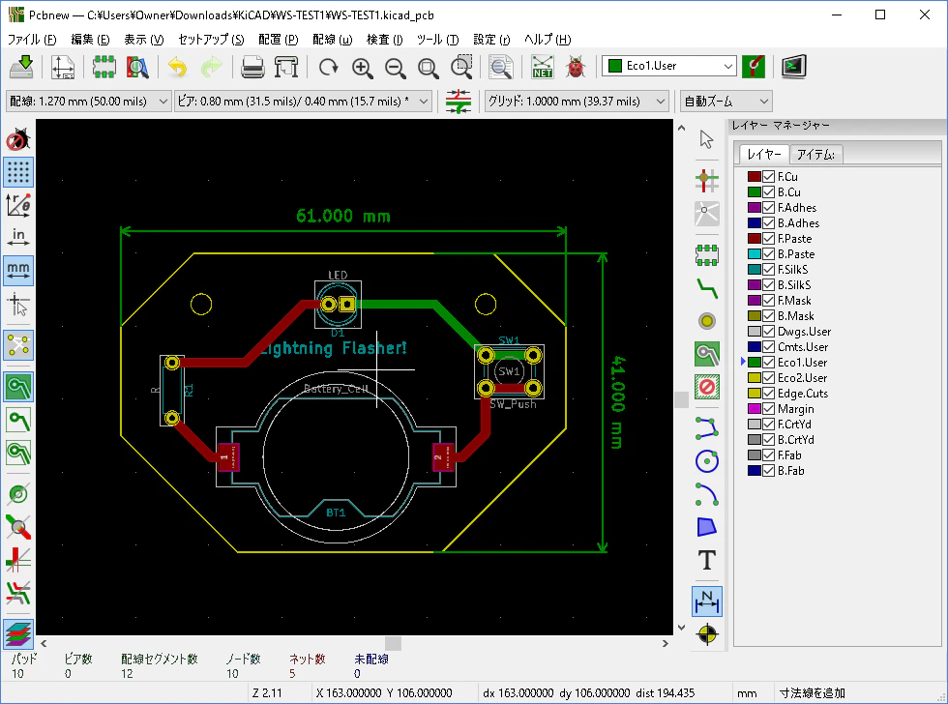Switch units to inches
This screenshot has width=948, height=704.
(18, 237)
